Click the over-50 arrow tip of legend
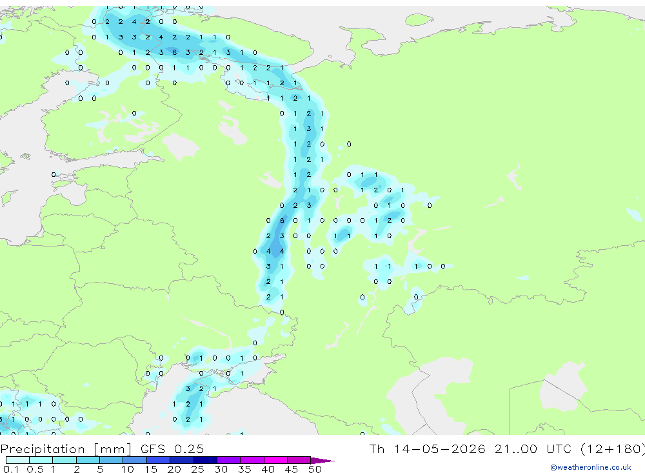The image size is (645, 473). click(x=322, y=460)
